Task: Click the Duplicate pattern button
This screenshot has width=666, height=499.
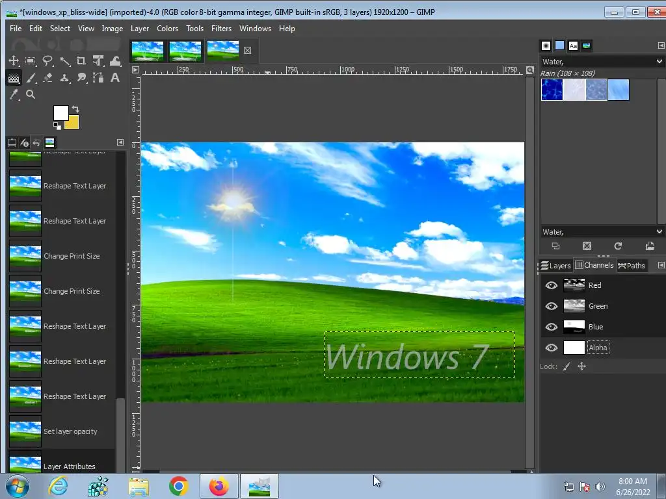Action: tap(555, 246)
